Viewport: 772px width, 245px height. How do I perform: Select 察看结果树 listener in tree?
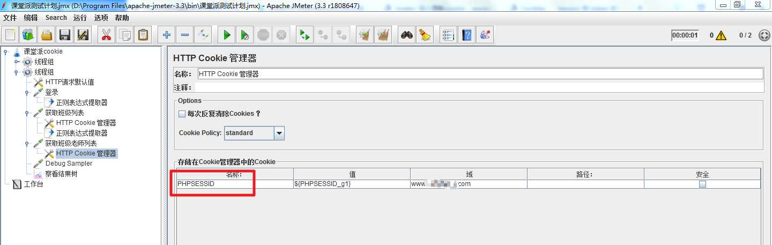61,174
